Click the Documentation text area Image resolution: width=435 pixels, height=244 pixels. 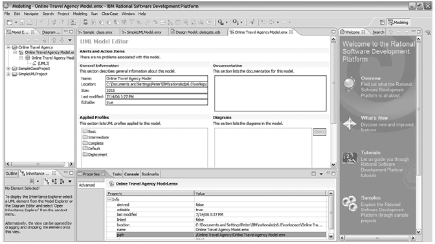point(271,93)
